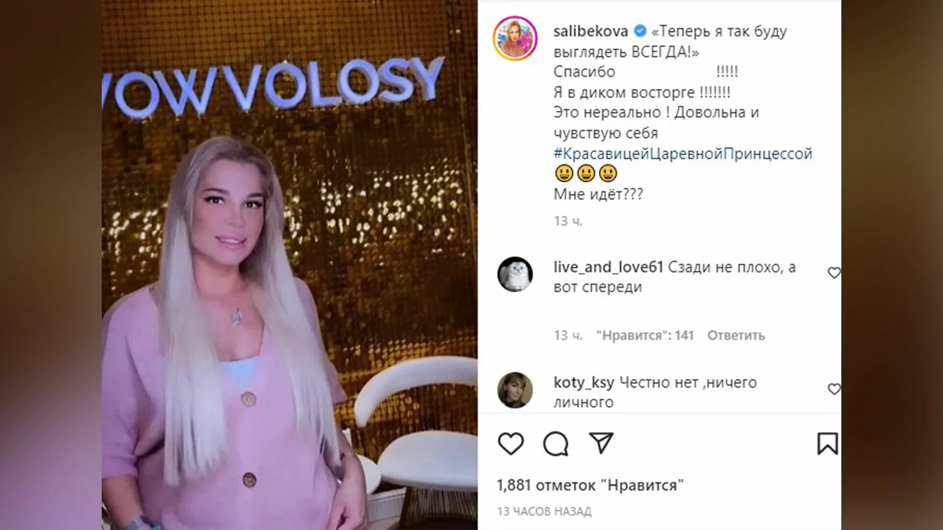Open the salibekova username link
The width and height of the screenshot is (943, 530).
[x=590, y=31]
